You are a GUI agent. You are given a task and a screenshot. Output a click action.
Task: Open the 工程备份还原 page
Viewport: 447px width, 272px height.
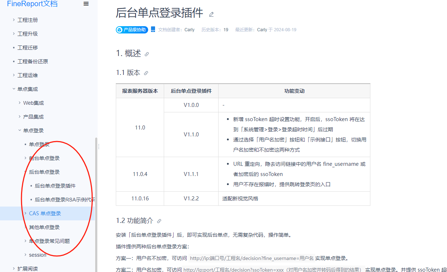pyautogui.click(x=33, y=61)
